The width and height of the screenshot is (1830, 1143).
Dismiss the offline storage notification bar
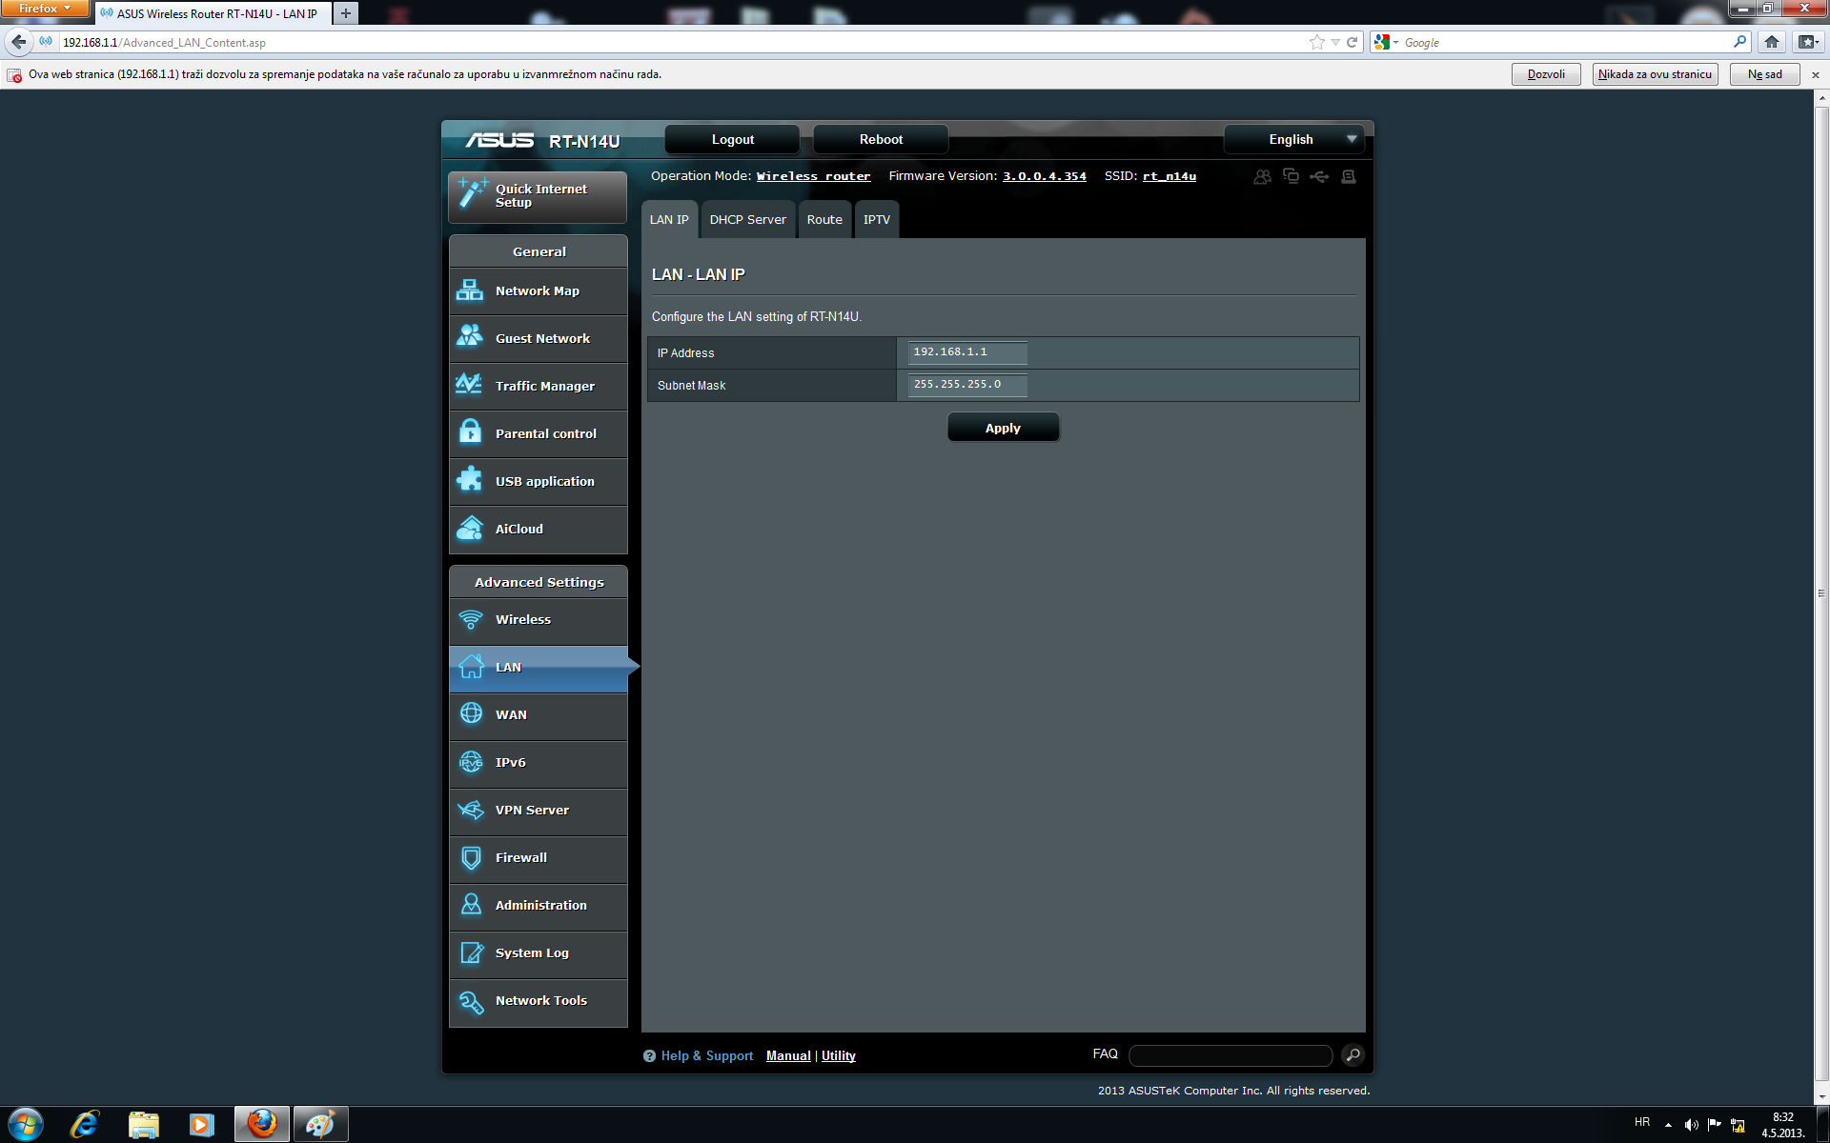pos(1815,74)
